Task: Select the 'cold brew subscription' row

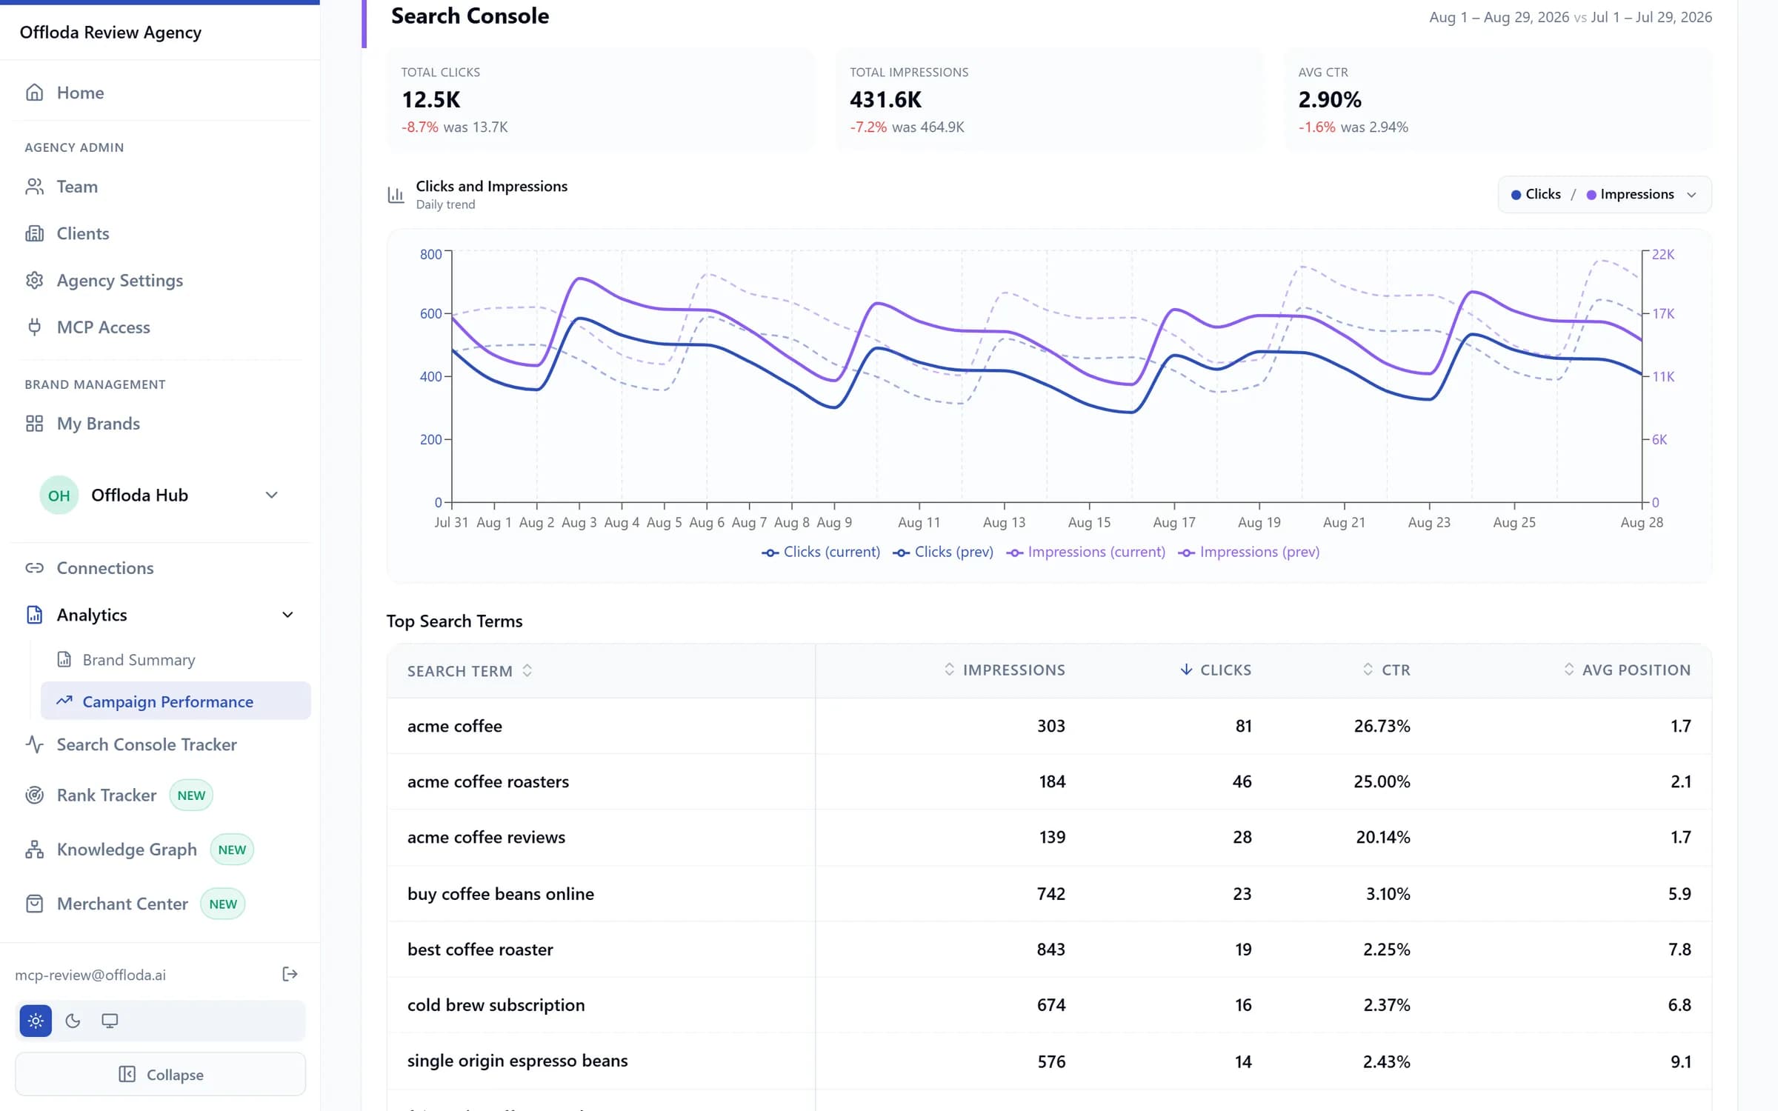Action: point(1049,1004)
